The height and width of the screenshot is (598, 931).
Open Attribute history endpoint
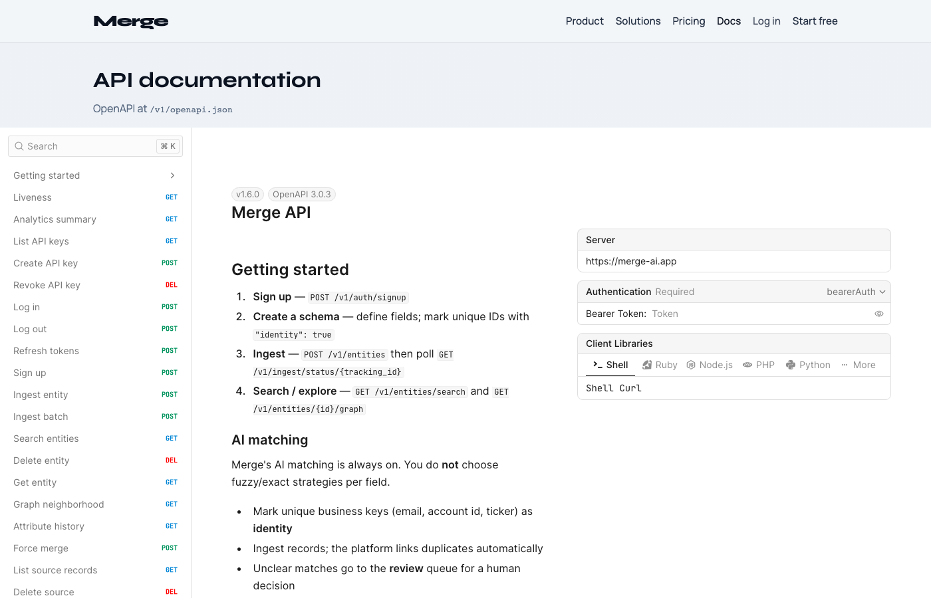click(x=95, y=526)
